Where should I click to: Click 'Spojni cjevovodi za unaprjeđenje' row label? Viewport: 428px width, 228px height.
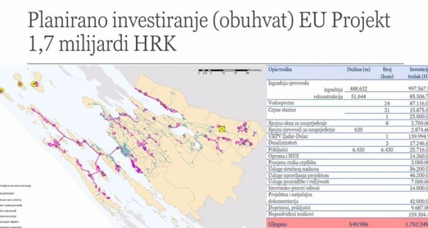point(302,130)
